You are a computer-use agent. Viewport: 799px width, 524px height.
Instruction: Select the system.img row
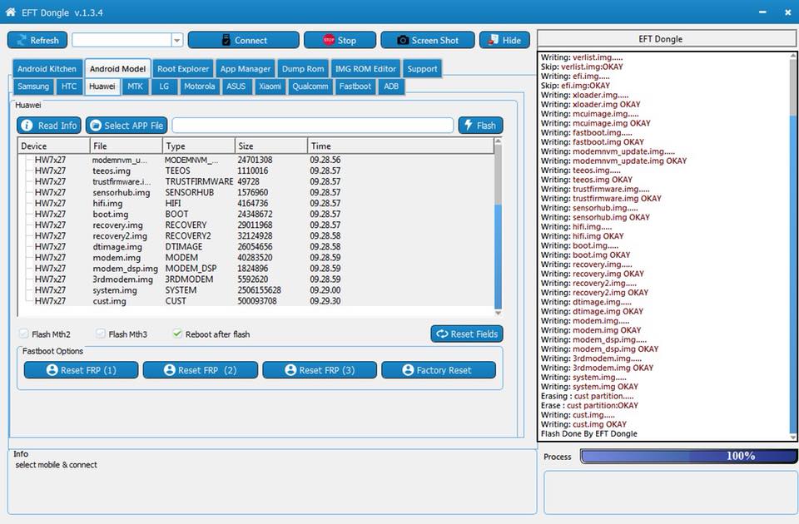(x=256, y=290)
